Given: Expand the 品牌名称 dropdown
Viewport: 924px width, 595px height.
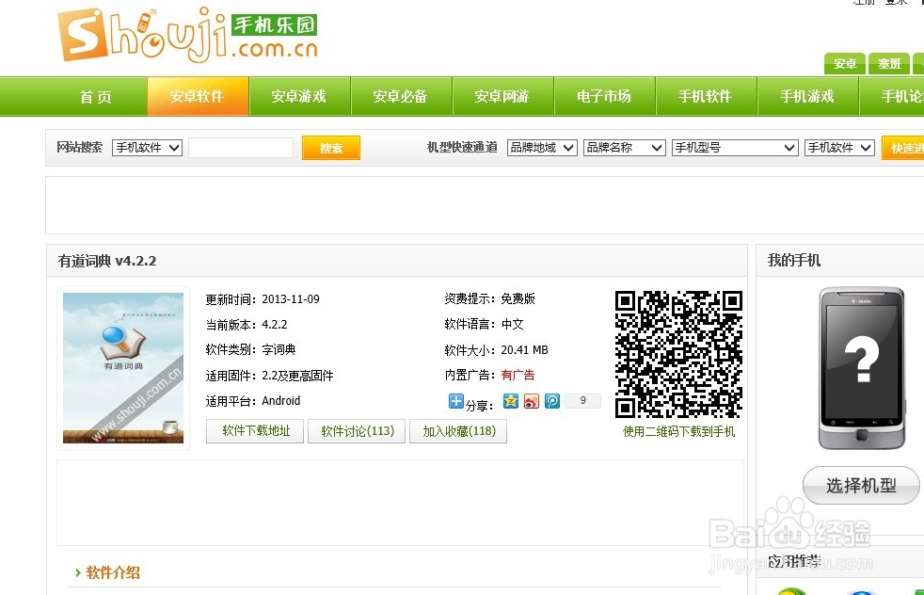Looking at the screenshot, I should (x=624, y=147).
